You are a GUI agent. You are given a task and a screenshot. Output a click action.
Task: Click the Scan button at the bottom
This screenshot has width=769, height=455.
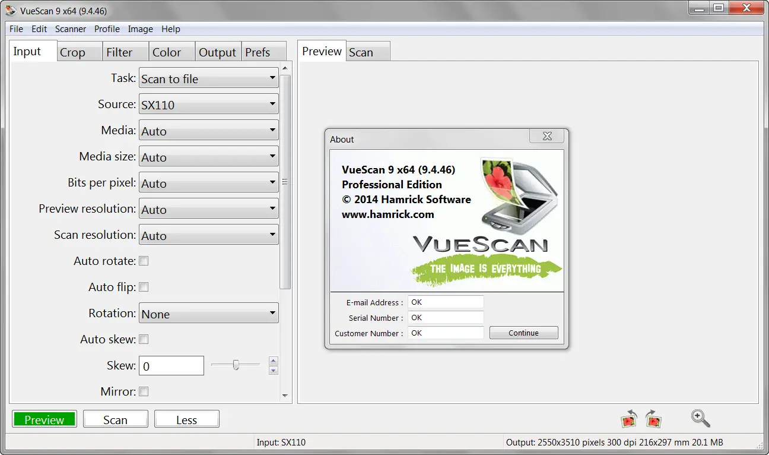pos(115,419)
